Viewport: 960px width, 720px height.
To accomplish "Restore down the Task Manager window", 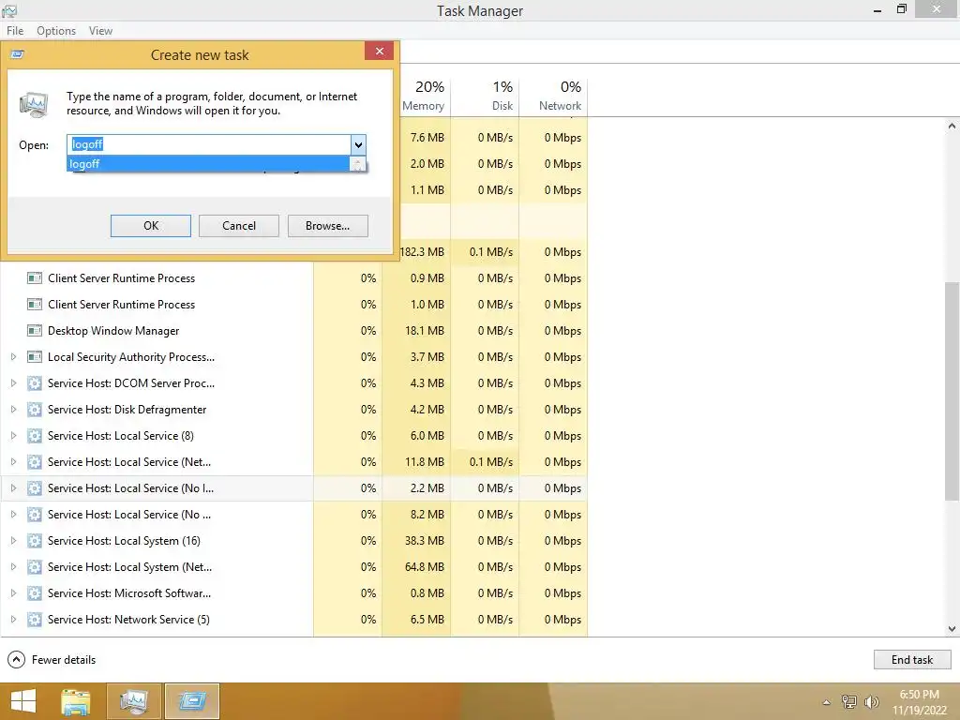I will pyautogui.click(x=901, y=9).
